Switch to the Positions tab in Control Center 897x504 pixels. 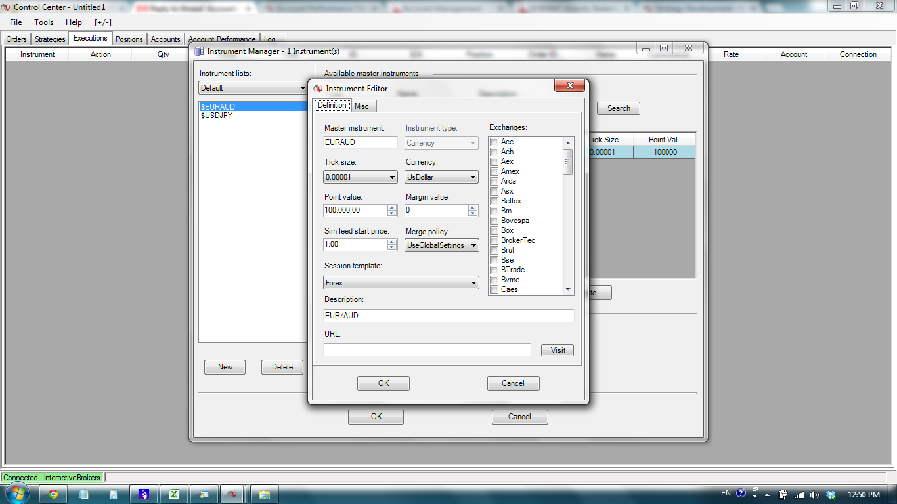click(x=129, y=39)
